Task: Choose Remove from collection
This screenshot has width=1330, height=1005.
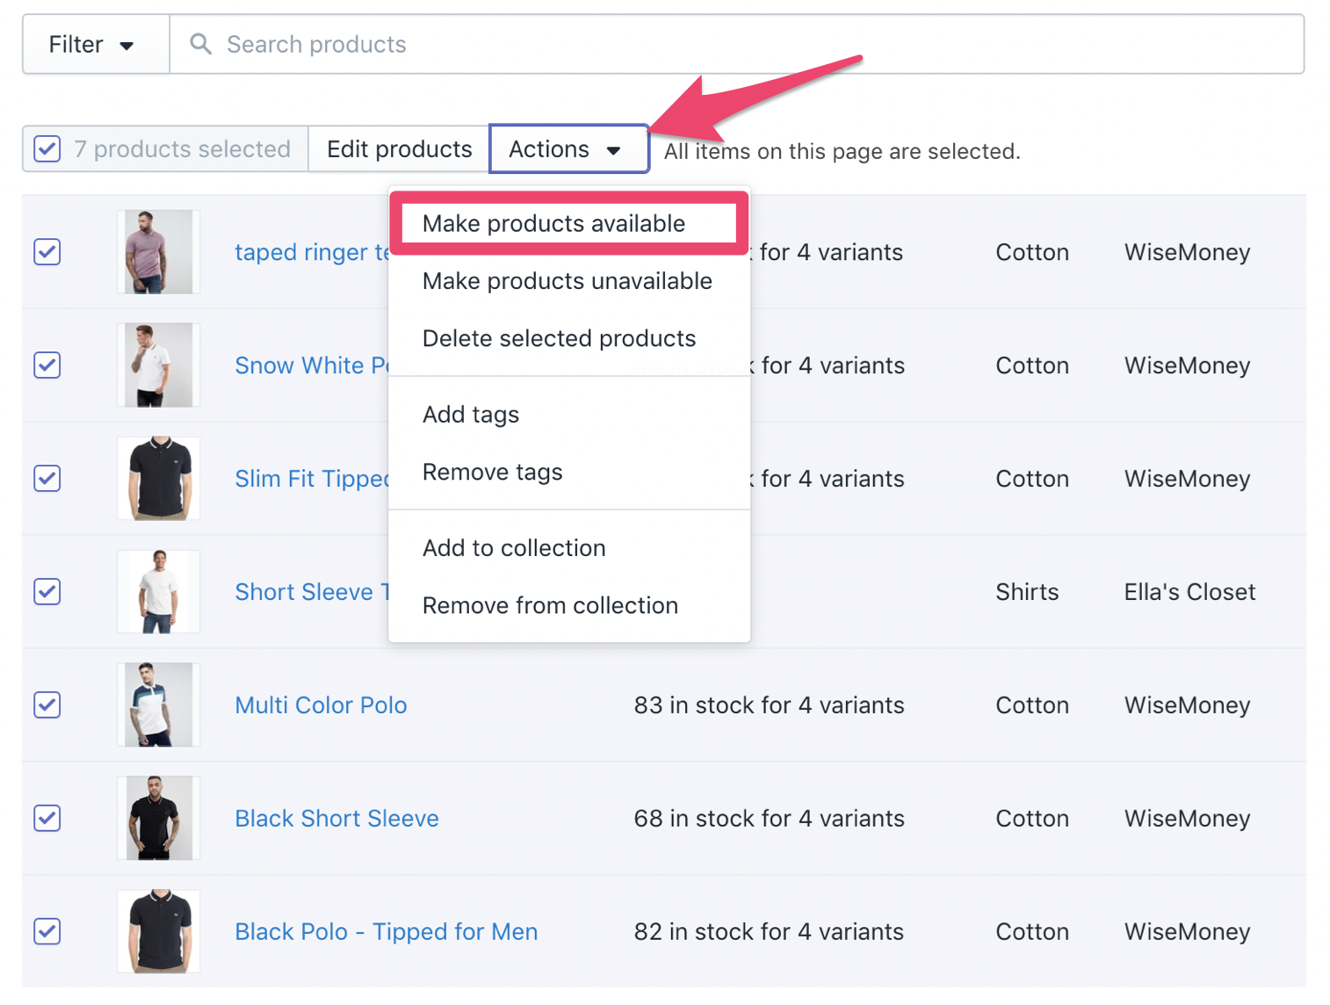Action: (568, 605)
